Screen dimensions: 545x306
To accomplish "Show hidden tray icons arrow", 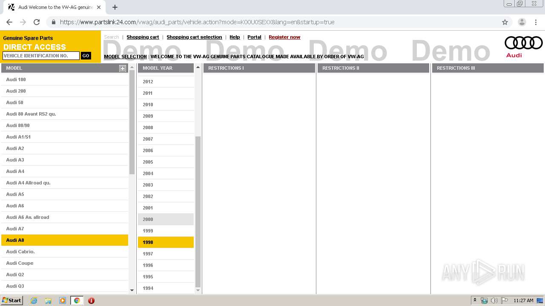I will (475, 300).
